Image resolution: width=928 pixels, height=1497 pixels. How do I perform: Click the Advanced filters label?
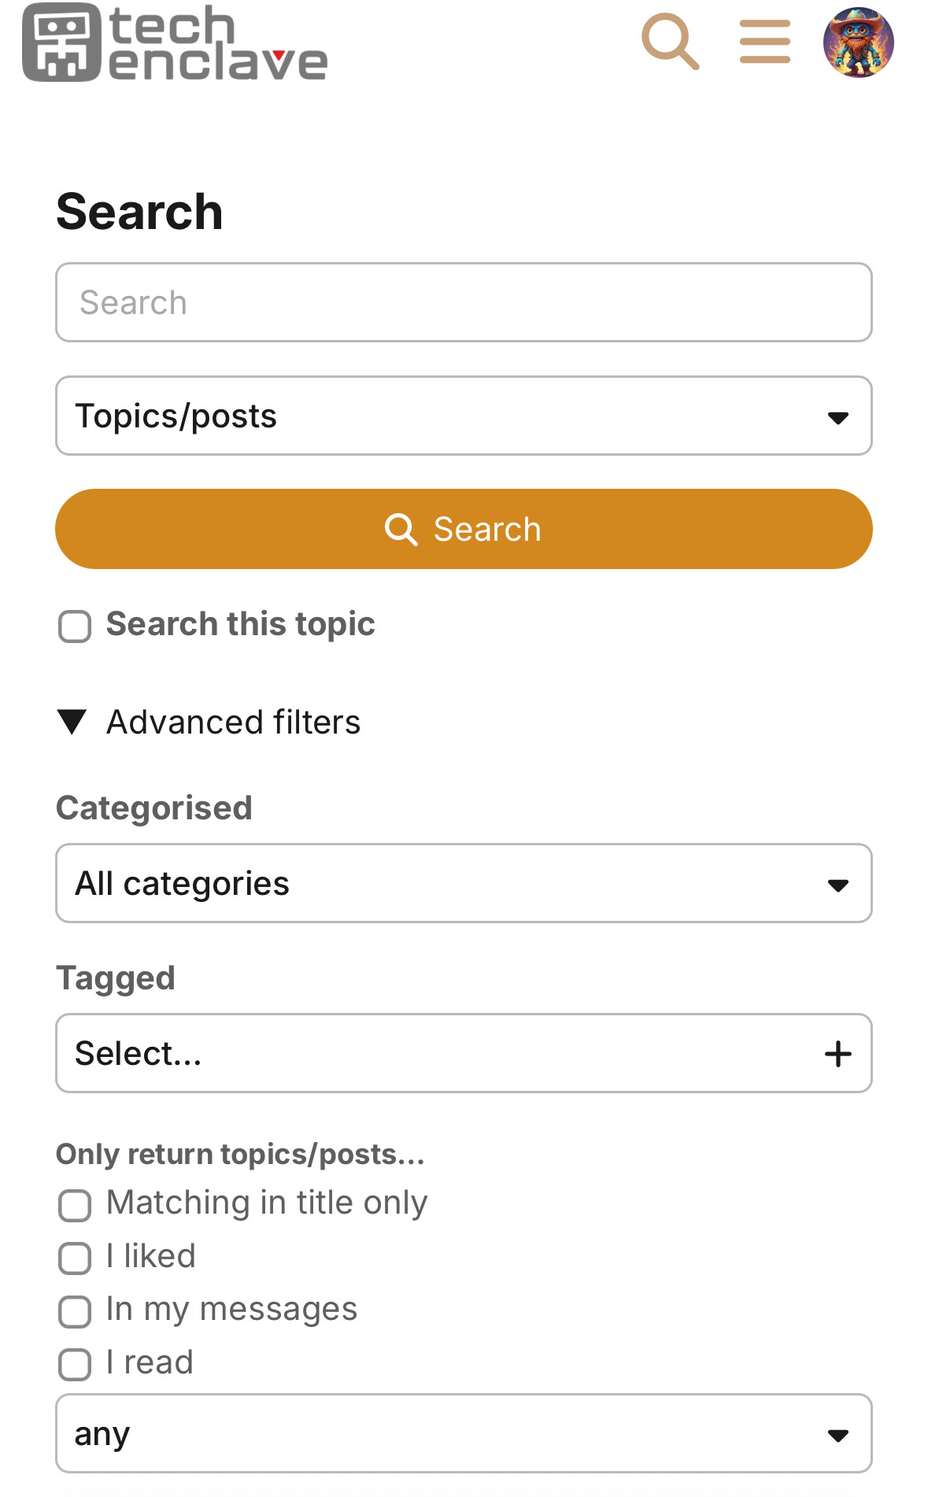point(234,722)
